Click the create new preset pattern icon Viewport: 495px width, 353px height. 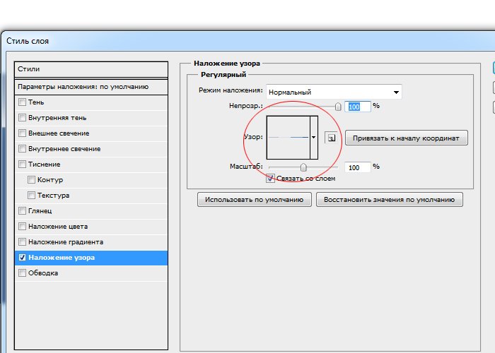332,138
